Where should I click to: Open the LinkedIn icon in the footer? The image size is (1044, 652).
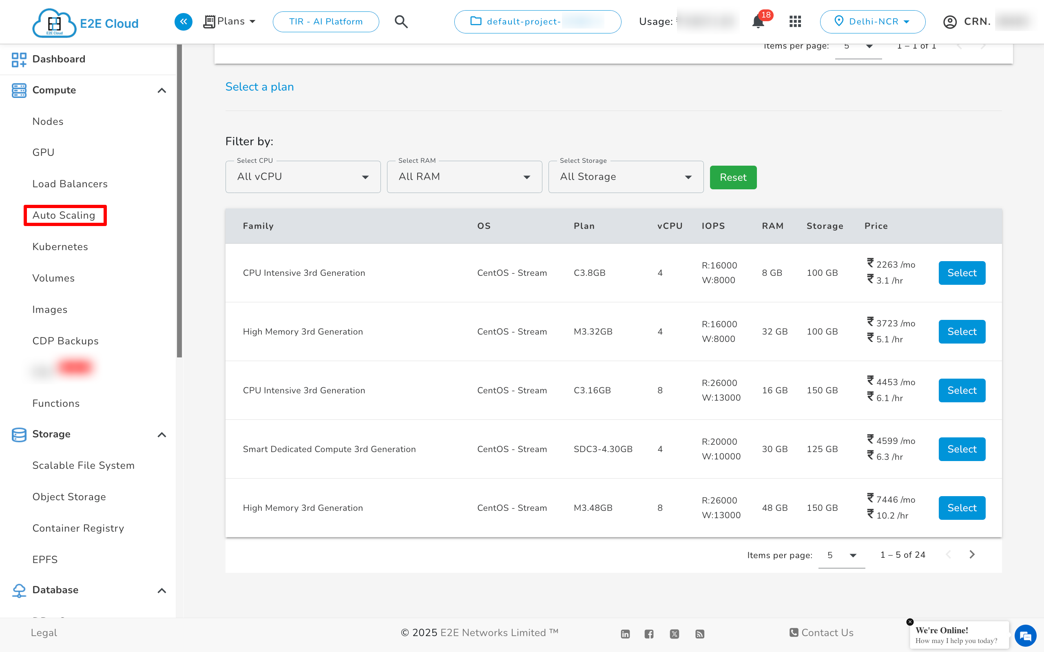pos(625,634)
